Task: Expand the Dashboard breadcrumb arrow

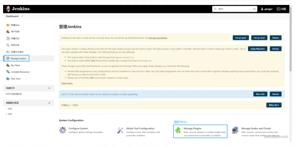Action: pos(22,16)
